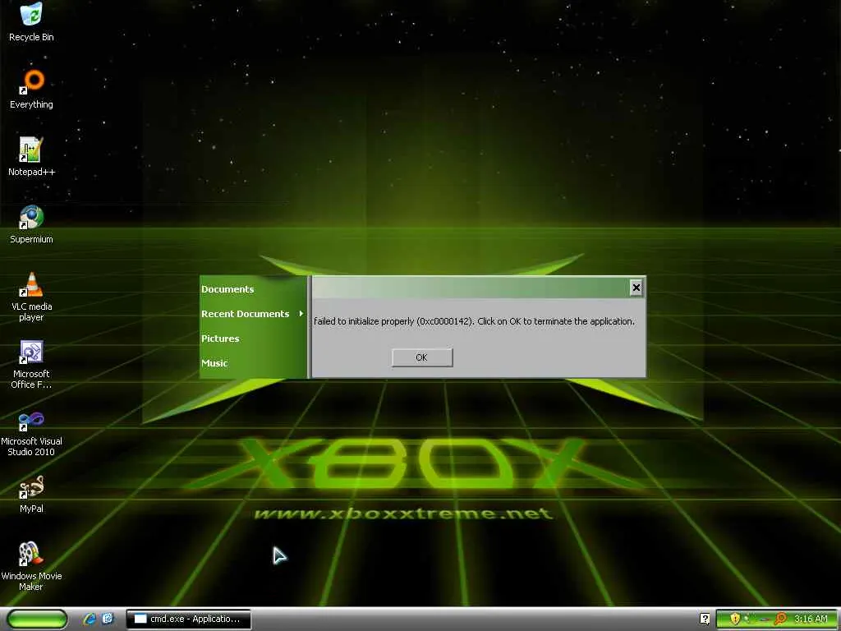Select the Supermium browser shortcut
This screenshot has width=841, height=631.
tap(32, 224)
